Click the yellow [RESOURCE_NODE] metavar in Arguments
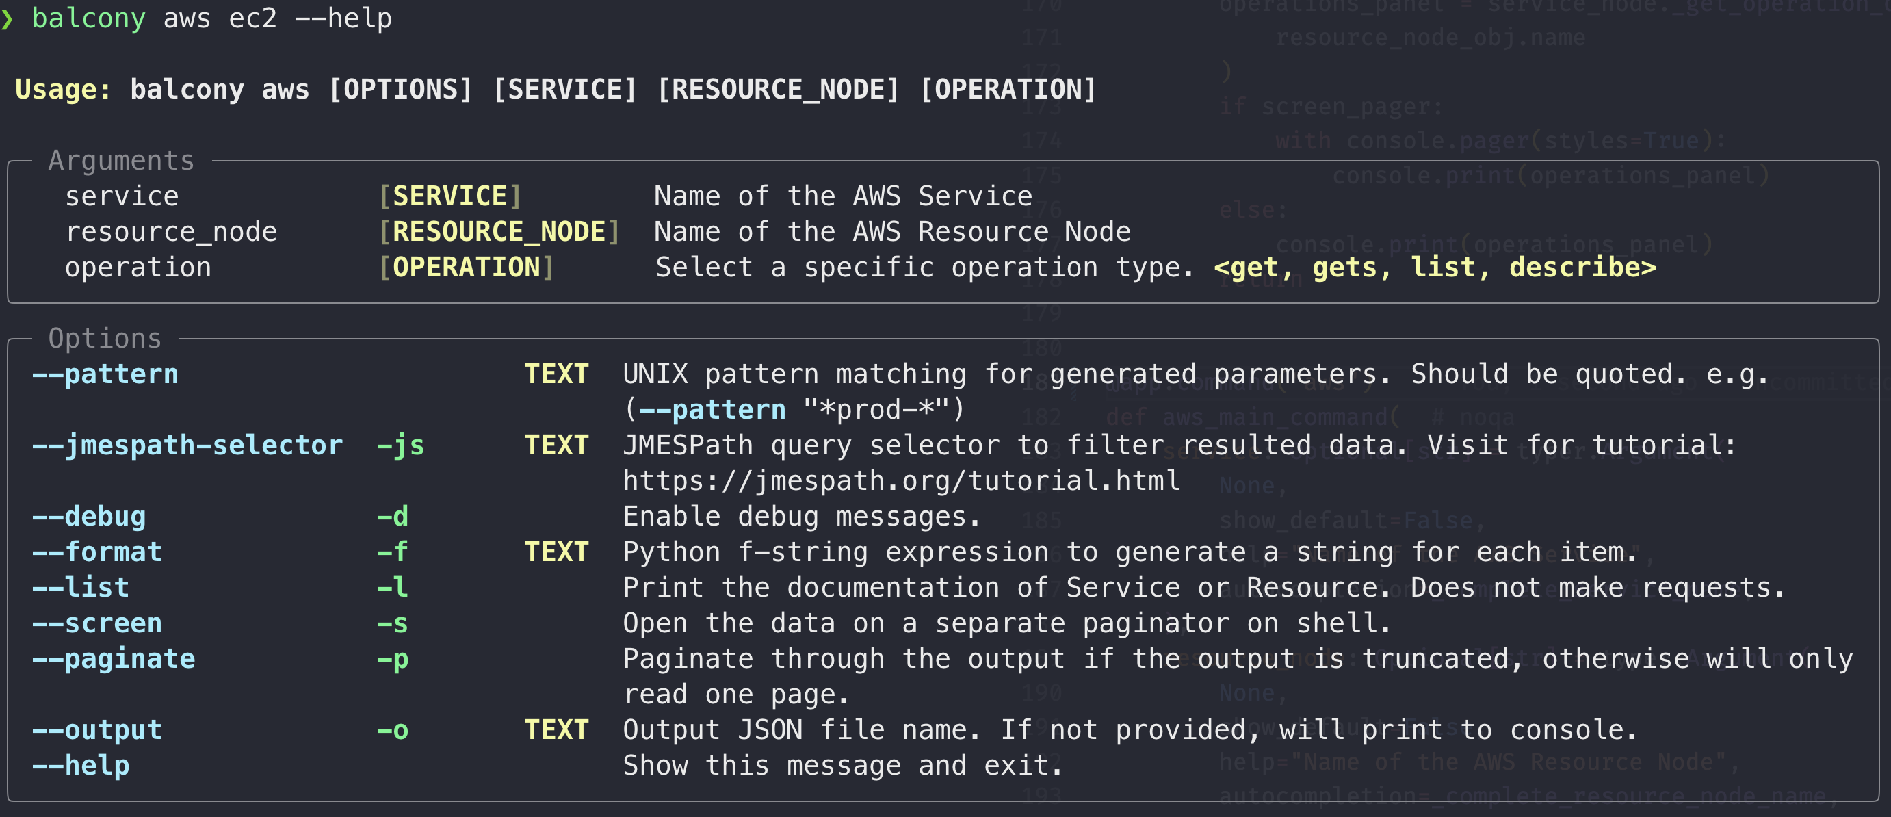This screenshot has height=817, width=1891. [x=499, y=232]
